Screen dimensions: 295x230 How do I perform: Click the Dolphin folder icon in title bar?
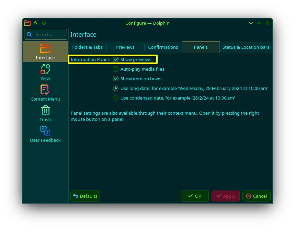pyautogui.click(x=27, y=23)
